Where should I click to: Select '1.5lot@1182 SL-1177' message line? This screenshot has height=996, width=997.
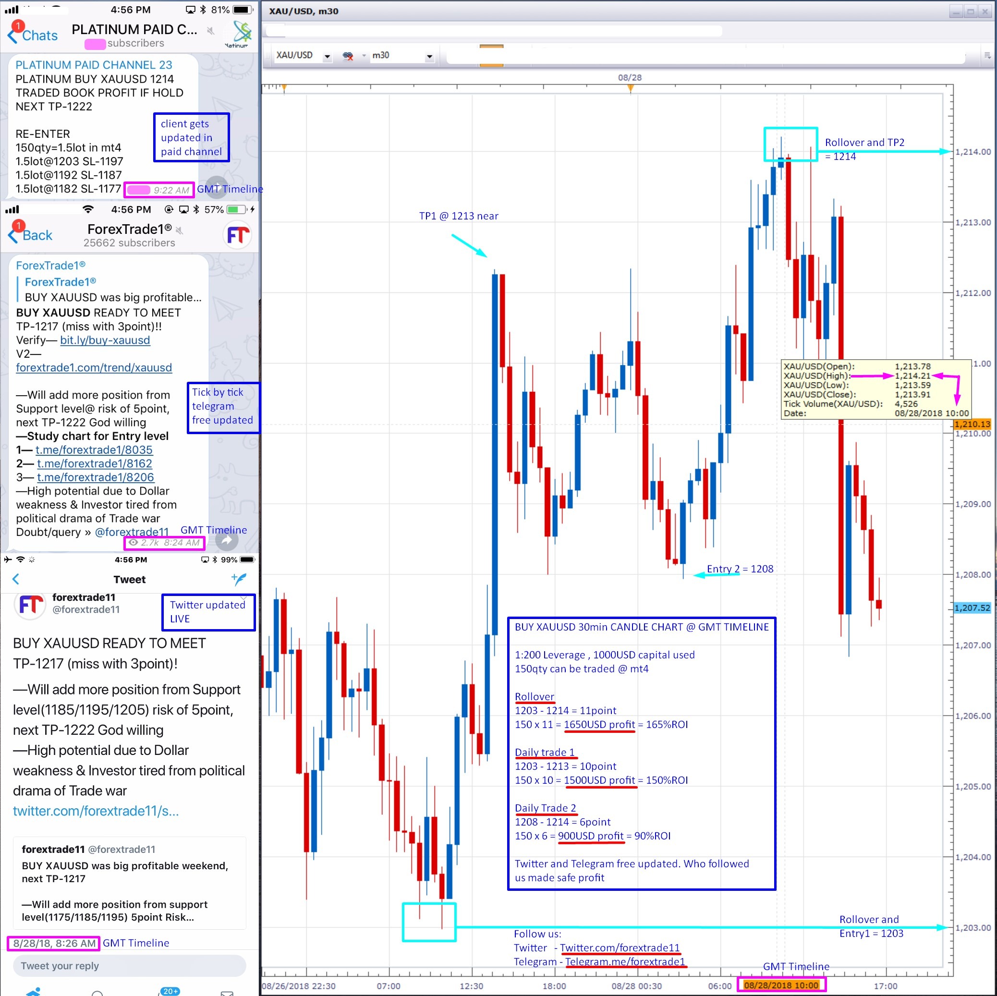tap(68, 188)
